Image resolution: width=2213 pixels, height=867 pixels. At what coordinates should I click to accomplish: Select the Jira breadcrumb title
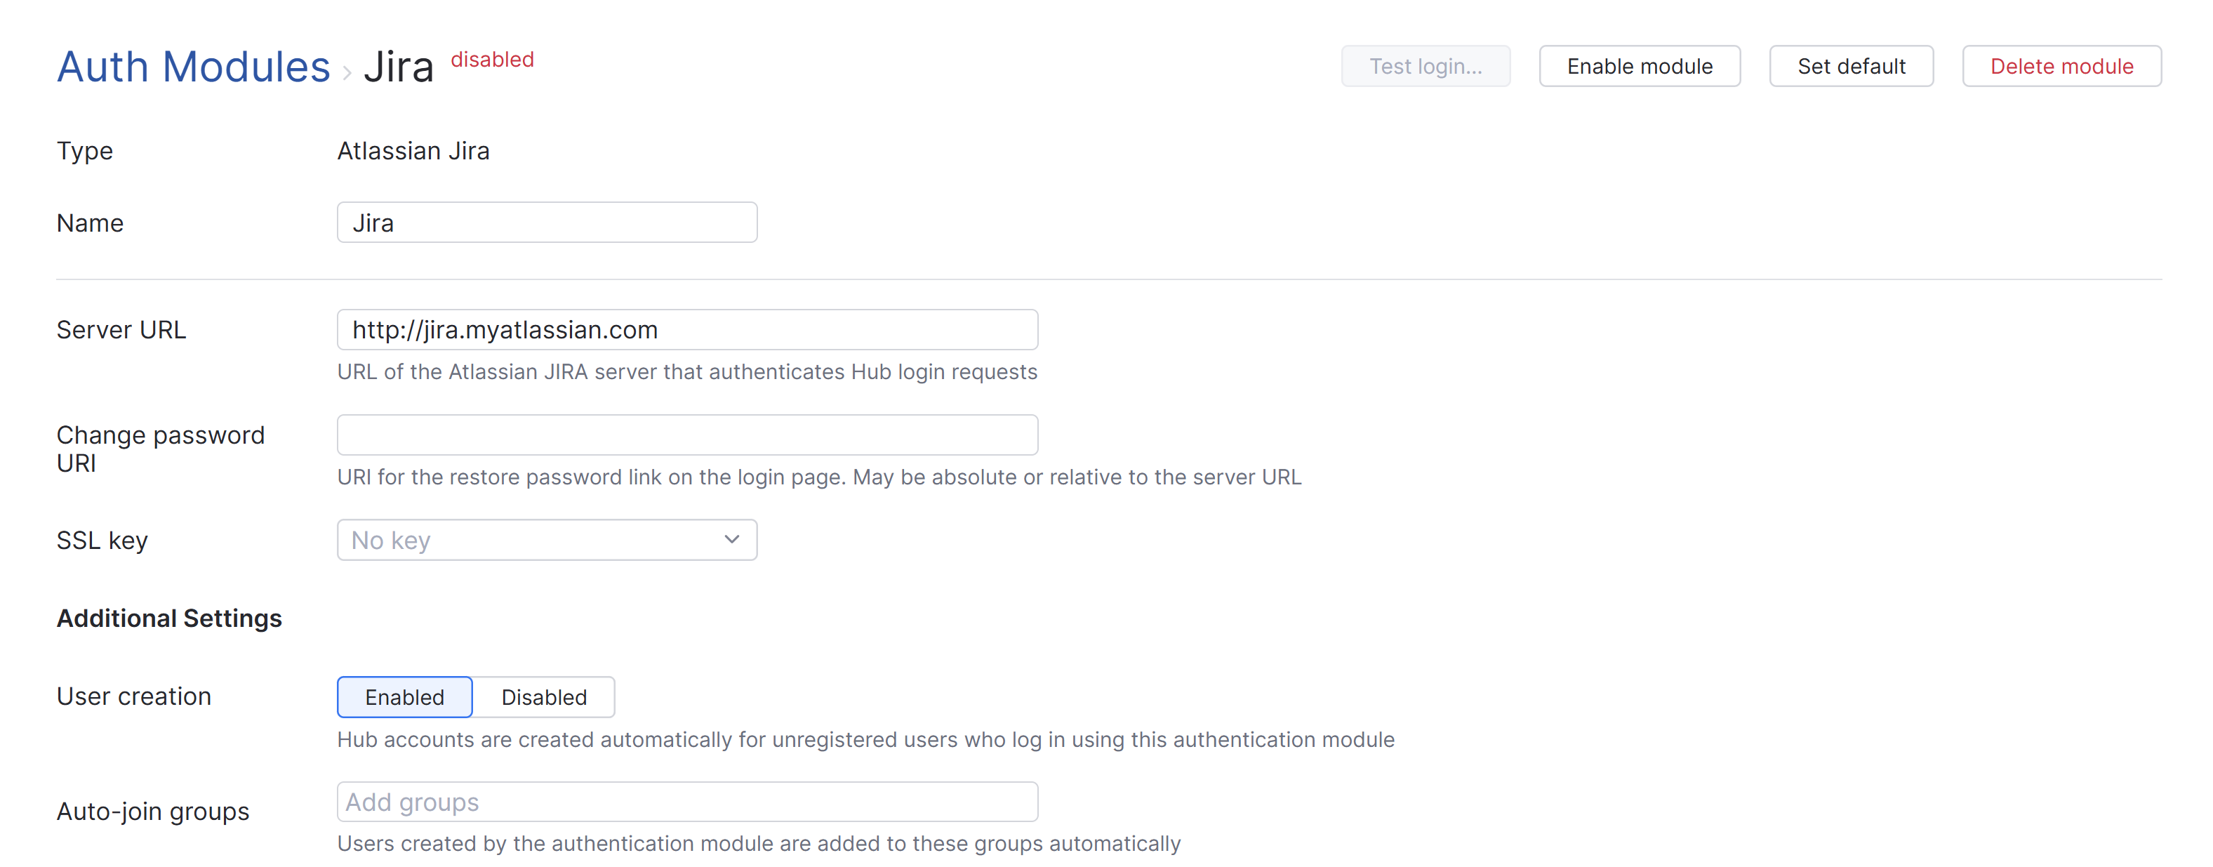point(399,65)
